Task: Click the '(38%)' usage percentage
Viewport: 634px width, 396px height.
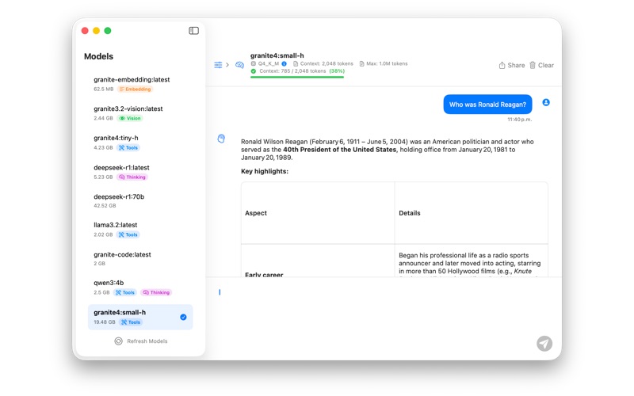Action: (337, 71)
